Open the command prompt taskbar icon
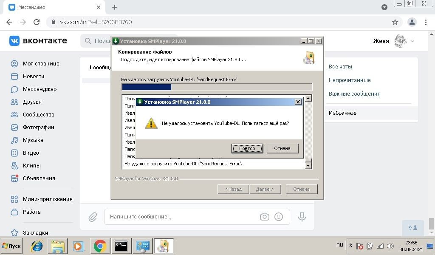The image size is (435, 255). coord(121,246)
